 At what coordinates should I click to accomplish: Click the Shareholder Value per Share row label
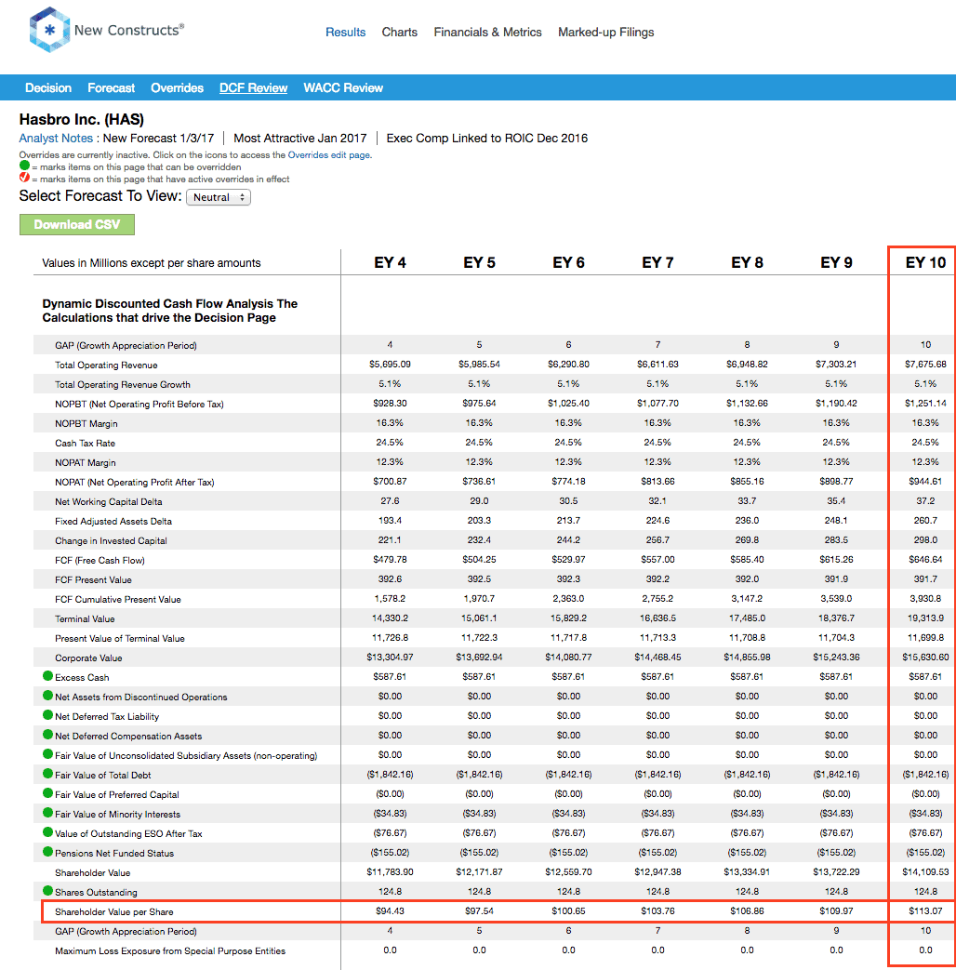[113, 911]
